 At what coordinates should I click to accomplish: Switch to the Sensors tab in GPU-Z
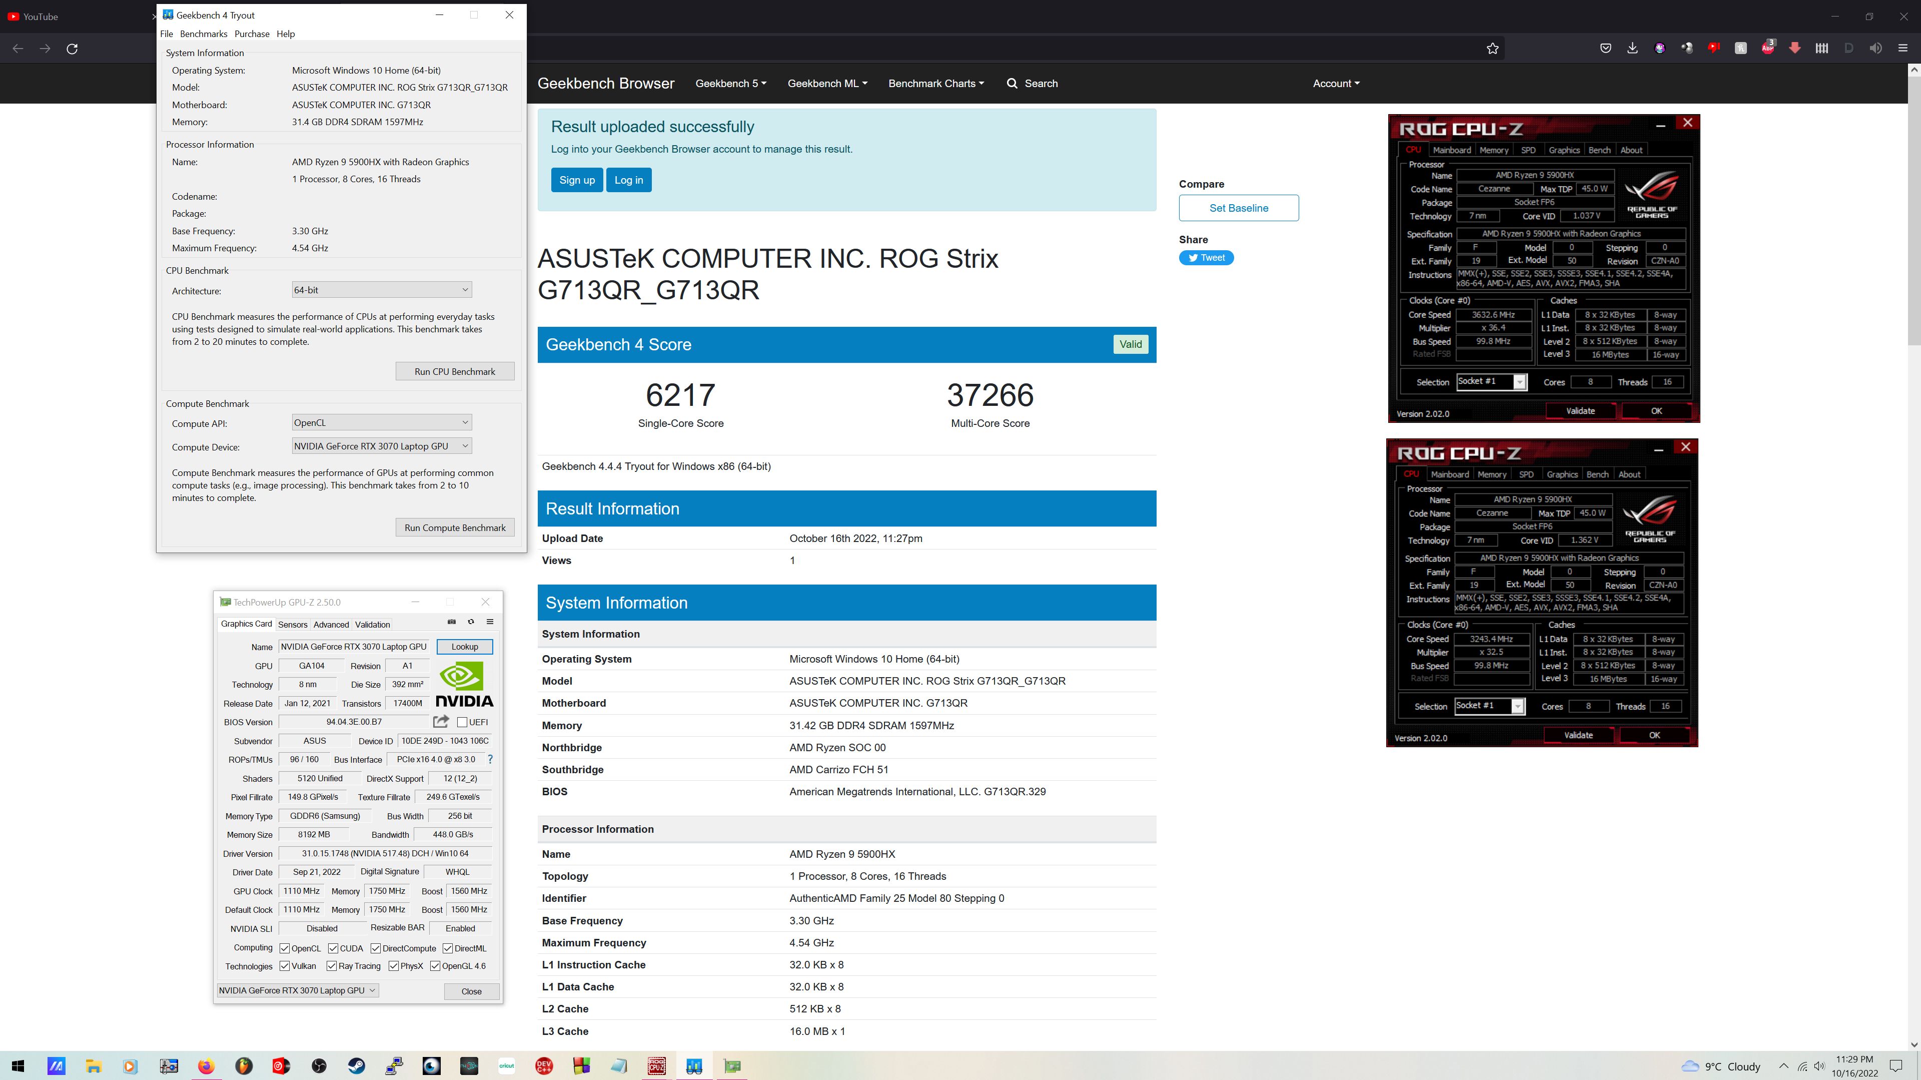pyautogui.click(x=292, y=624)
